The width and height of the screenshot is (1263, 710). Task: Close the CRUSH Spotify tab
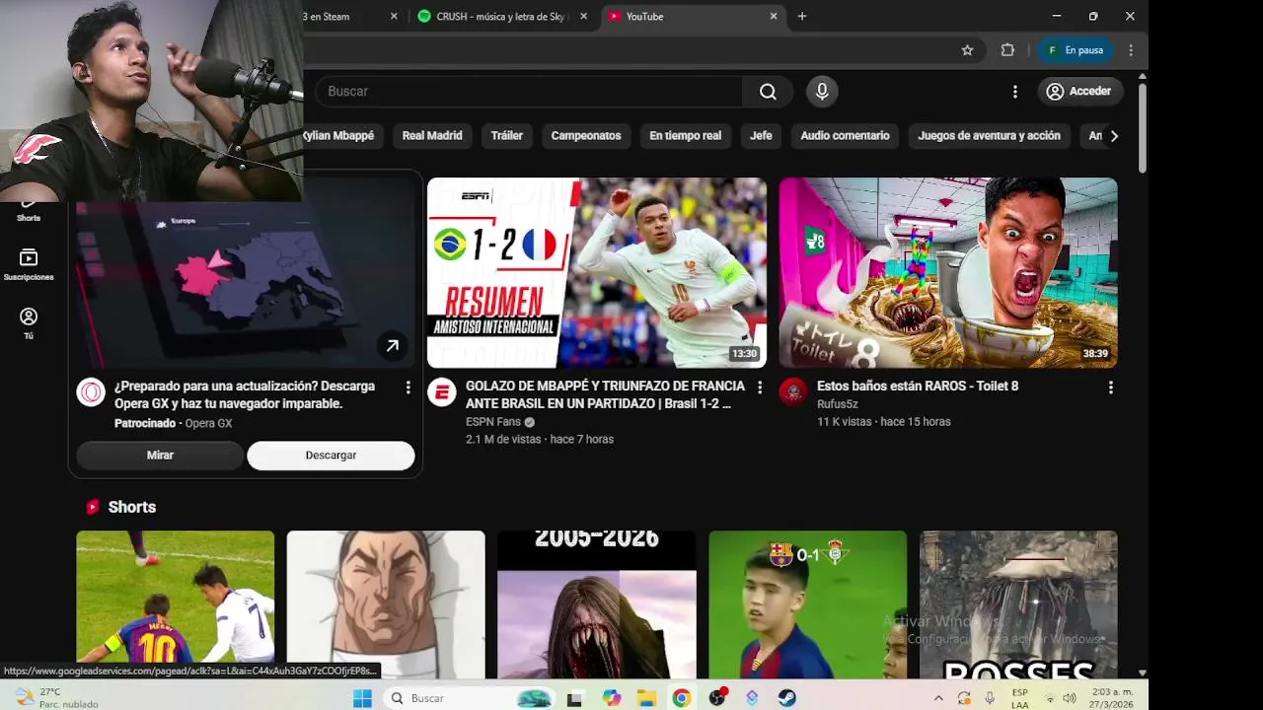coord(583,17)
